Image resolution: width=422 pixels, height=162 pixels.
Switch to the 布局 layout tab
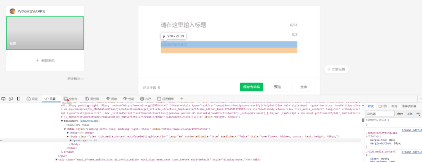coord(394,106)
